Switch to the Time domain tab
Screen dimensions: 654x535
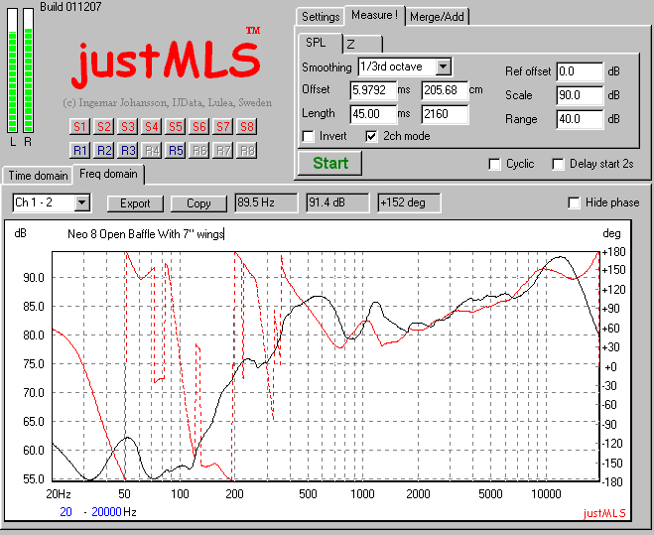38,176
